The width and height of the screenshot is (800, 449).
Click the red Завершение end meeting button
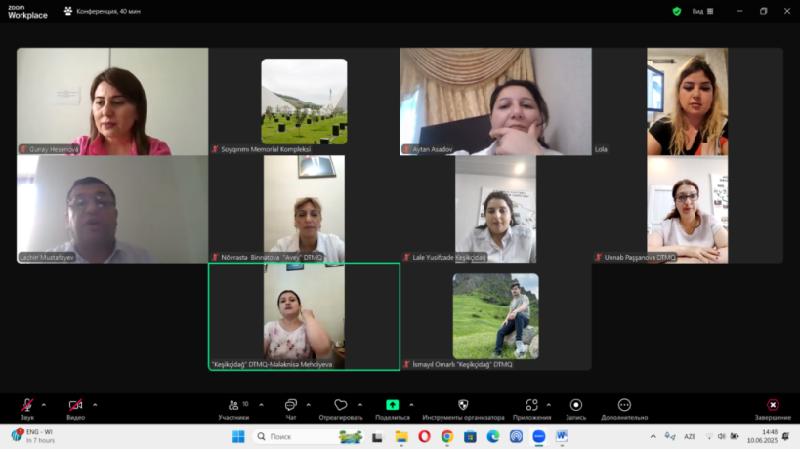[772, 406]
